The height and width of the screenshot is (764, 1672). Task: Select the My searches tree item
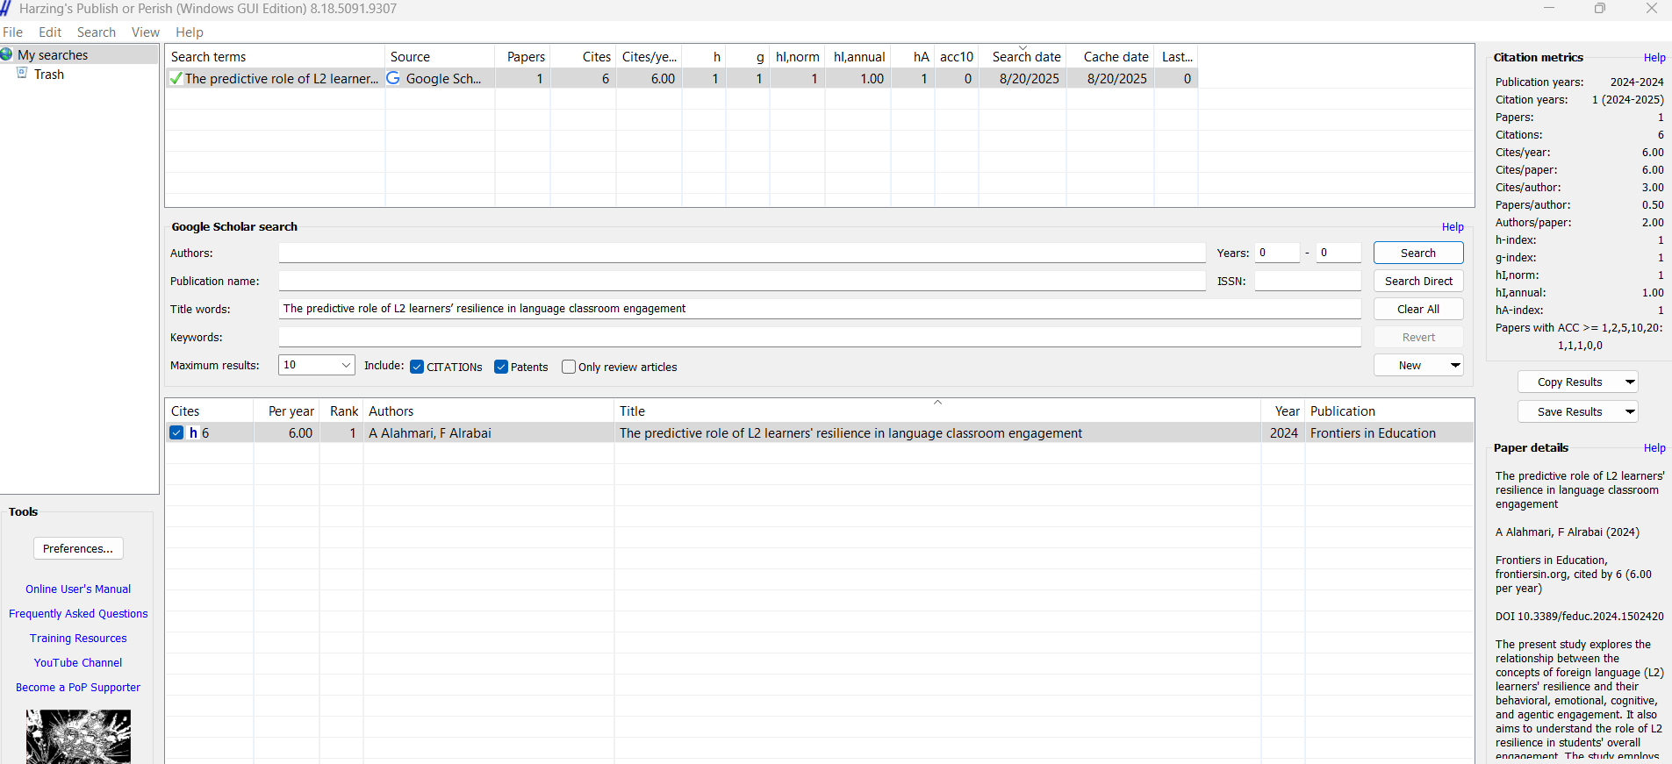point(53,54)
